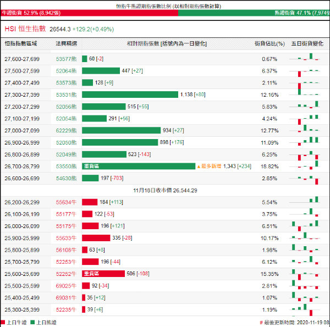The width and height of the screenshot is (330, 327).
Task: Click the 15.35% street share value
Action: coord(269,274)
